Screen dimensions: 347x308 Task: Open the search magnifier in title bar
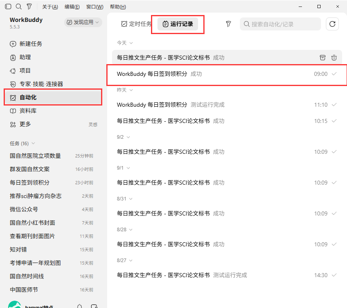tap(19, 6)
